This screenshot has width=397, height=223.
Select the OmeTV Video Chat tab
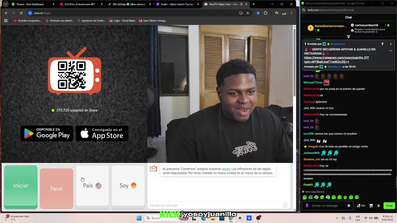[x=225, y=4]
